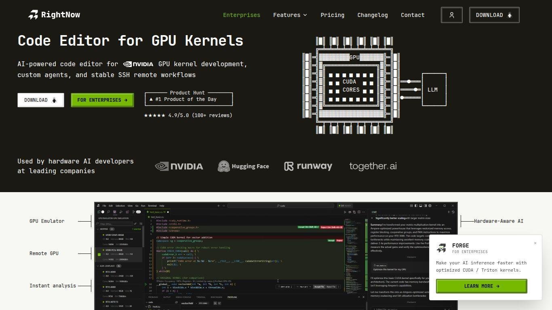Click the run icon in editor toolbar
552x310 pixels.
coord(345,212)
